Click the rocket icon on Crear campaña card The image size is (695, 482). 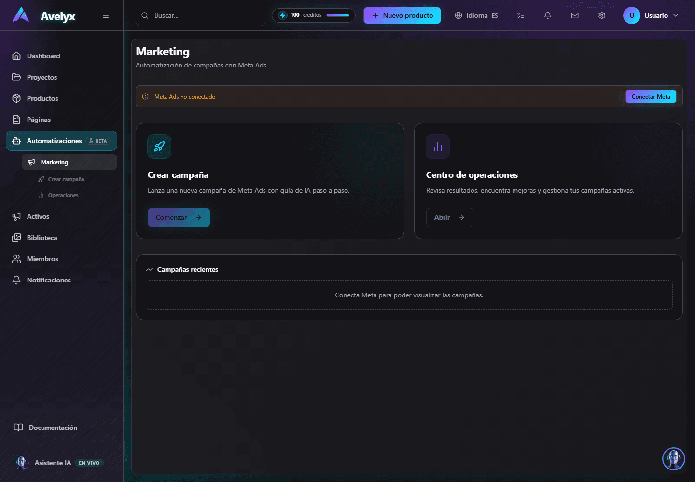(159, 147)
